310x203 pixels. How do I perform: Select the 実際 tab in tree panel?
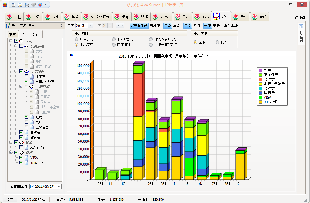(13, 34)
